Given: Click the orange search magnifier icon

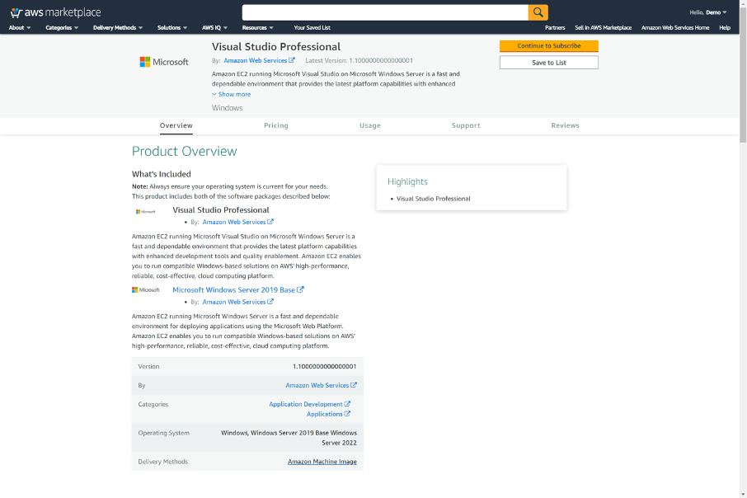Looking at the screenshot, I should tap(538, 12).
